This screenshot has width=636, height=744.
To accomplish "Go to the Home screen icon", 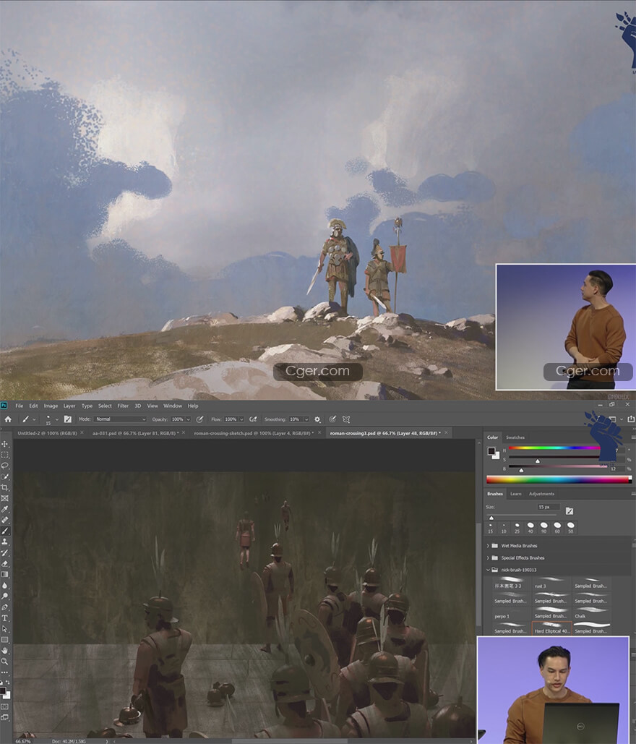I will 8,419.
